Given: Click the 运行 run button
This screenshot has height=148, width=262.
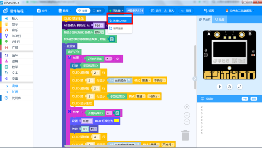Looking at the screenshot, I should (156, 10).
